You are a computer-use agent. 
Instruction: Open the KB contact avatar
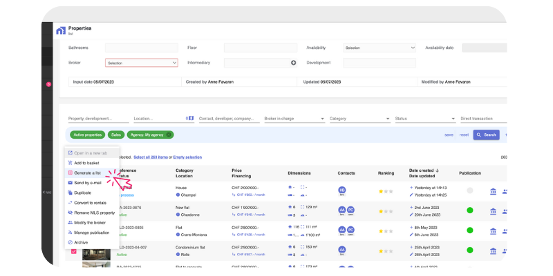[341, 190]
